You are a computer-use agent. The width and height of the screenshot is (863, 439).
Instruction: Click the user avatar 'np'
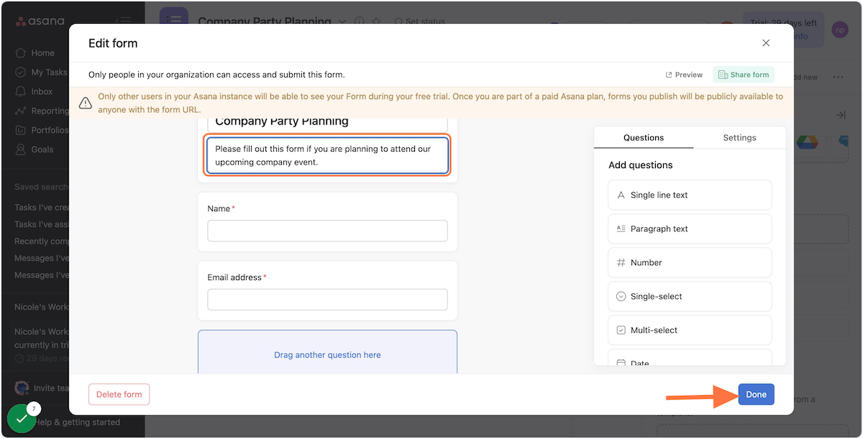[x=839, y=29]
